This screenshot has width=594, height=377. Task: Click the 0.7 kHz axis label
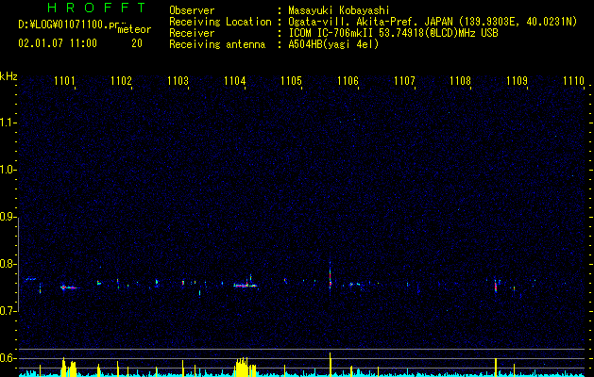pos(8,311)
